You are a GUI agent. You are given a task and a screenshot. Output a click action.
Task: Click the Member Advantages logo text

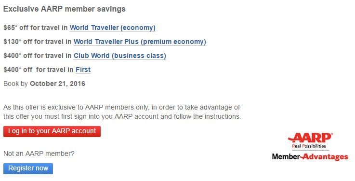(310, 157)
